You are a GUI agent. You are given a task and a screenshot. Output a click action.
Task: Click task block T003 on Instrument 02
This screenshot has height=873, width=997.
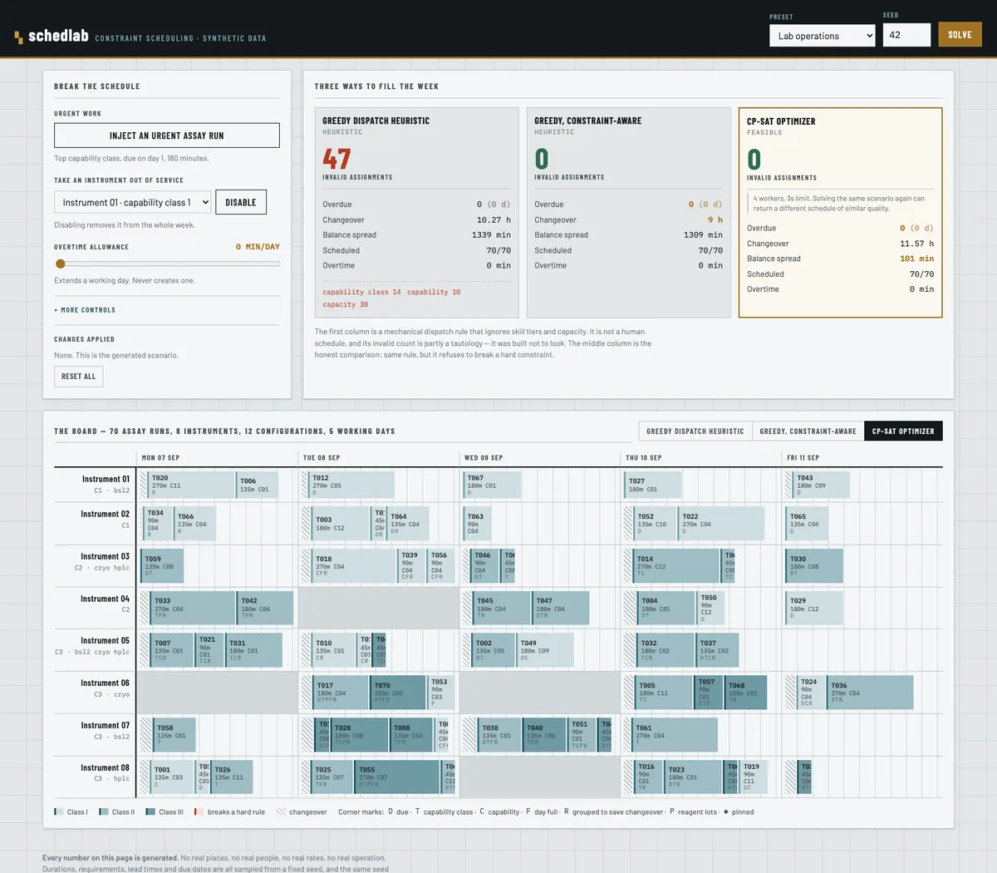(x=341, y=523)
